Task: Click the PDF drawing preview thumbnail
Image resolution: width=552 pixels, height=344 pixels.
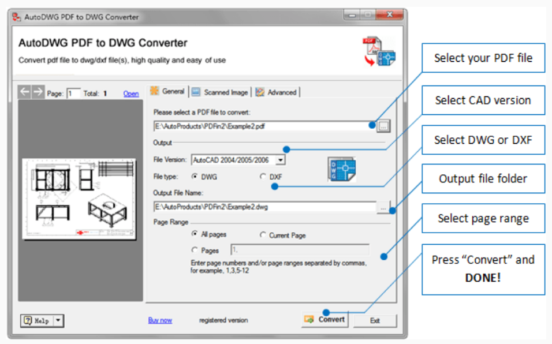Action: click(79, 199)
